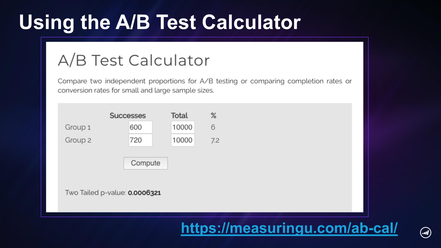
Task: Focus the Group 1 Total field
Action: click(x=183, y=127)
